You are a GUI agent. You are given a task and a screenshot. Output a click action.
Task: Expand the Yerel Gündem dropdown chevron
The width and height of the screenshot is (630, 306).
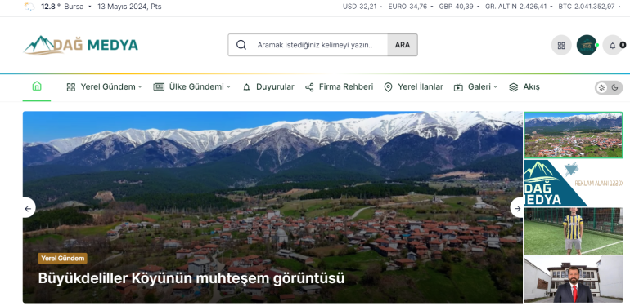coord(140,87)
